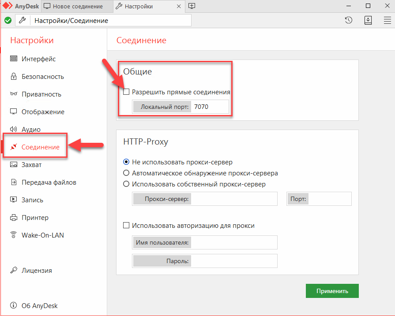Open Приватность settings section
The width and height of the screenshot is (395, 316).
[x=35, y=94]
